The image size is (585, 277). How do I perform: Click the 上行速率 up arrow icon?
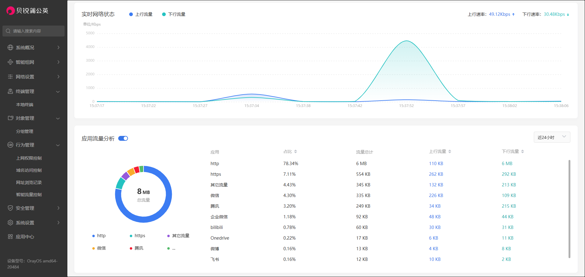coord(513,14)
